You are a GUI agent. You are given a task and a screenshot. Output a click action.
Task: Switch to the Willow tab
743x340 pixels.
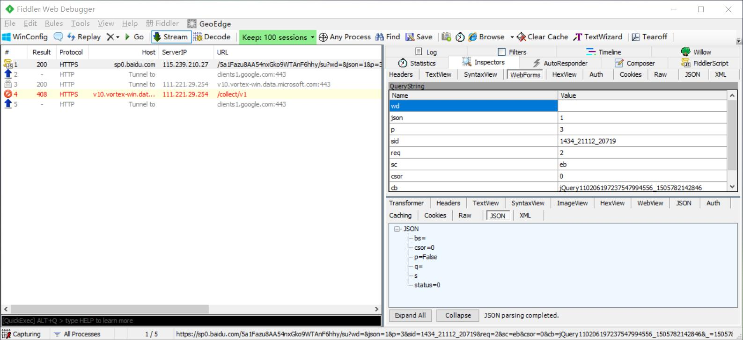tap(696, 52)
